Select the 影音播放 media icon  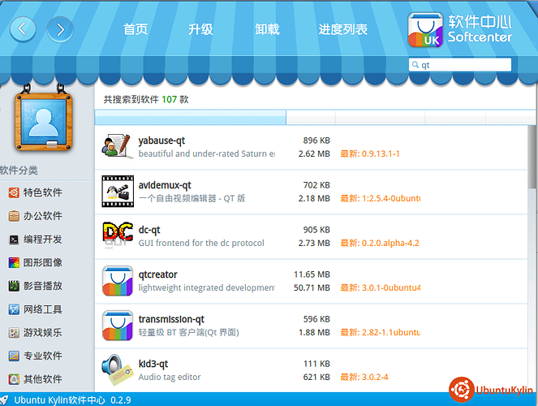coord(14,286)
